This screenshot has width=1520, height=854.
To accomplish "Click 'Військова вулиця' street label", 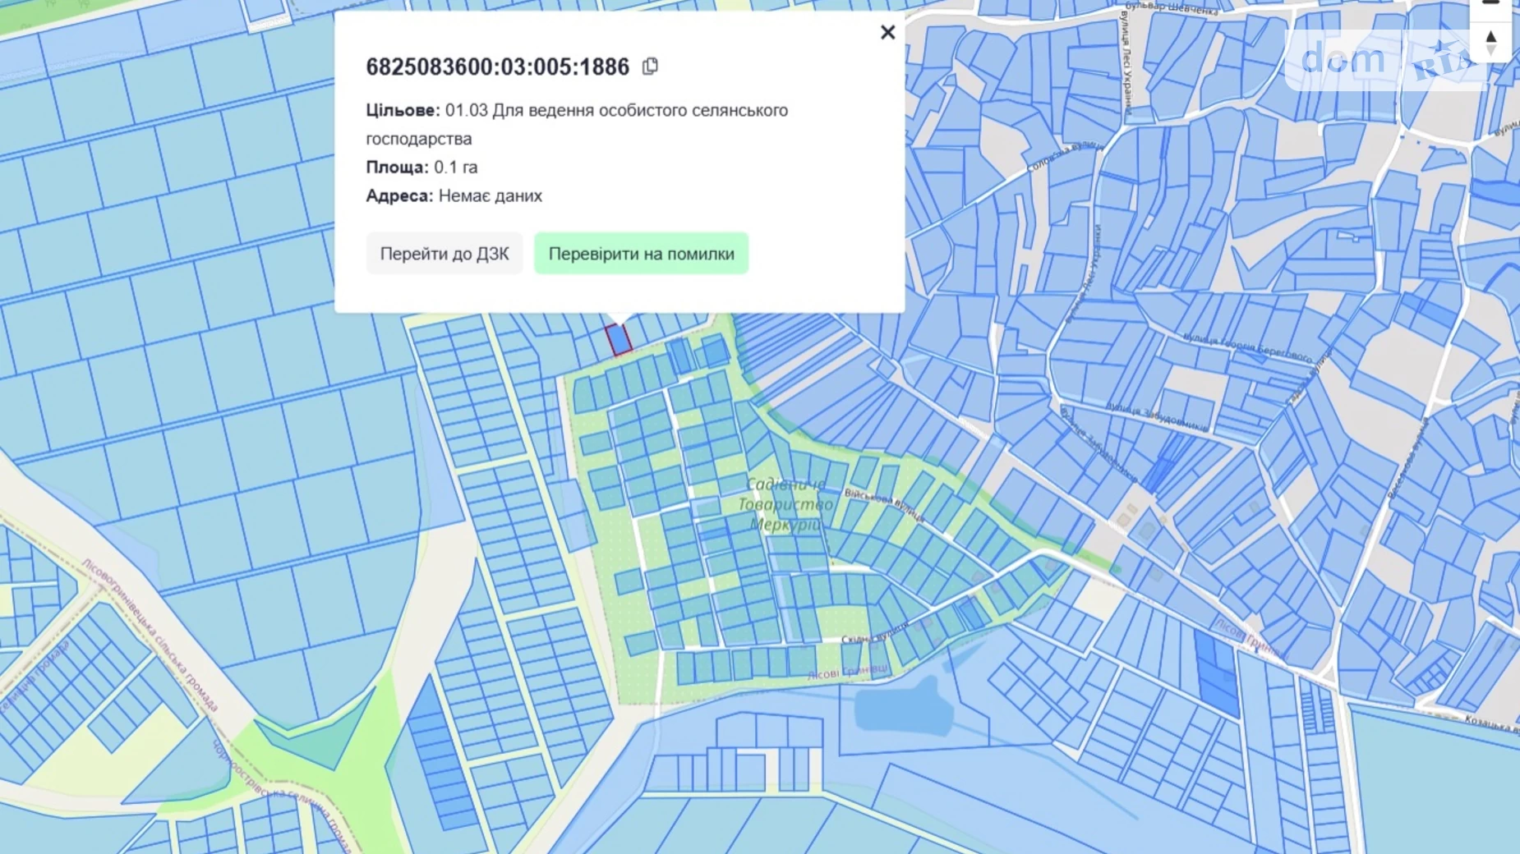I will [x=884, y=506].
